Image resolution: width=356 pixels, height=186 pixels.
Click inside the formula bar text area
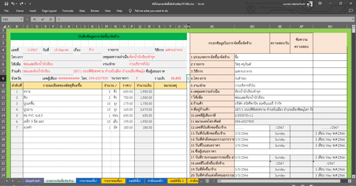203,19
